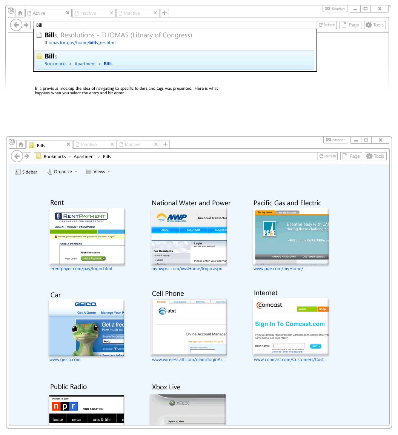
Task: Switch to the Active tab
Action: point(49,13)
